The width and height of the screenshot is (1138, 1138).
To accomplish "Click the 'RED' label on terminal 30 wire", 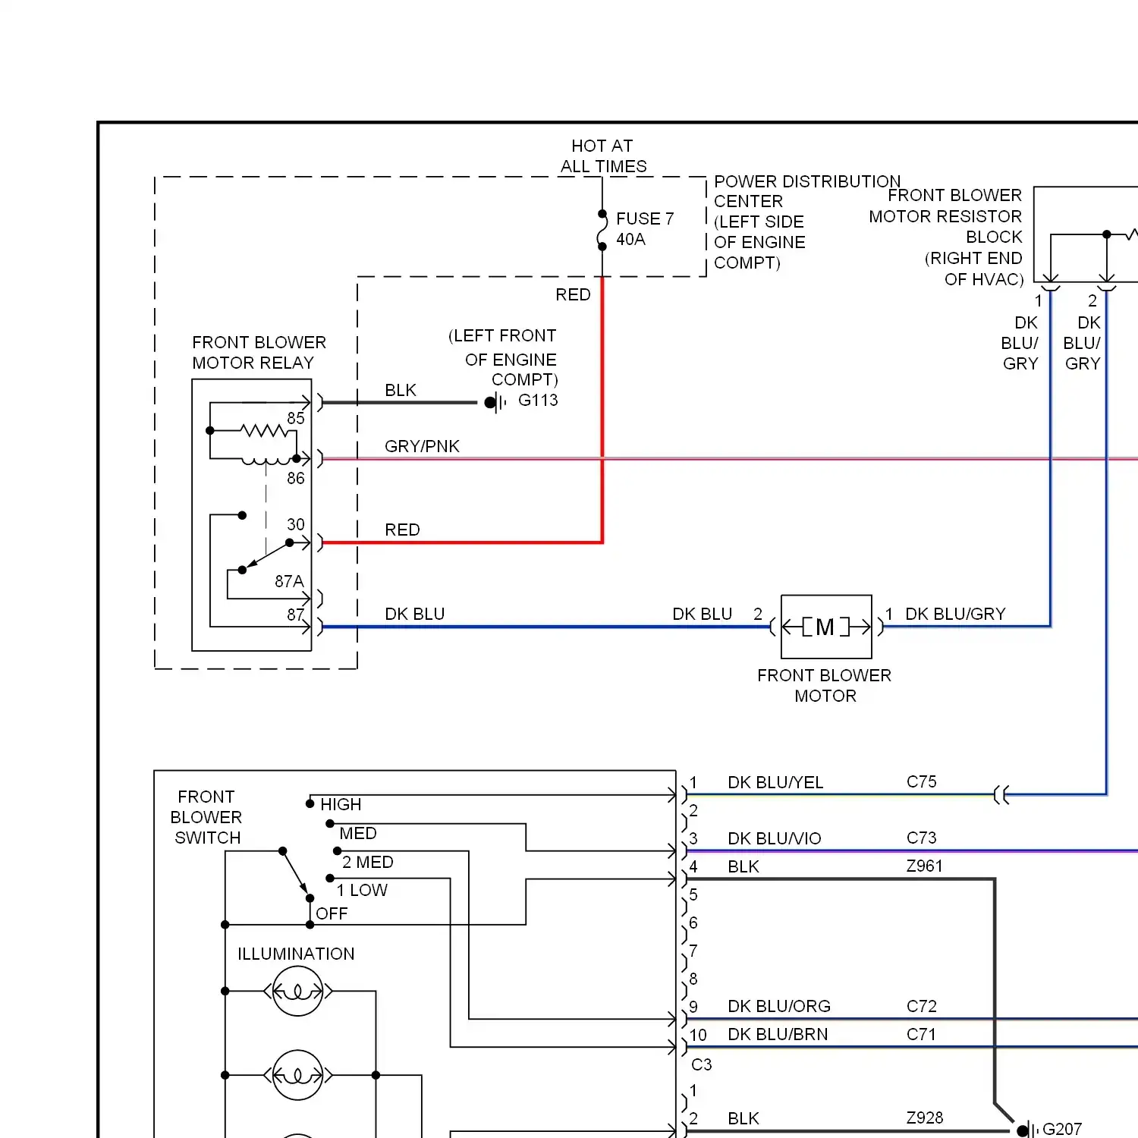I will [x=402, y=530].
